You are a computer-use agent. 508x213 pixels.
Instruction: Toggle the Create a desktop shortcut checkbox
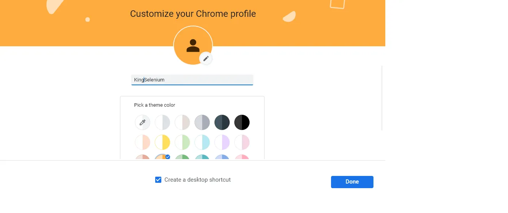158,180
